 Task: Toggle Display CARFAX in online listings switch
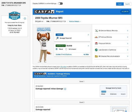[x=60, y=3]
